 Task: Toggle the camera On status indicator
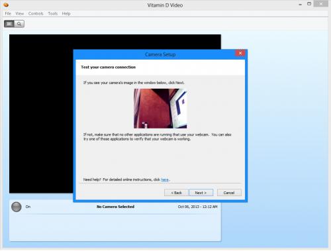click(17, 207)
